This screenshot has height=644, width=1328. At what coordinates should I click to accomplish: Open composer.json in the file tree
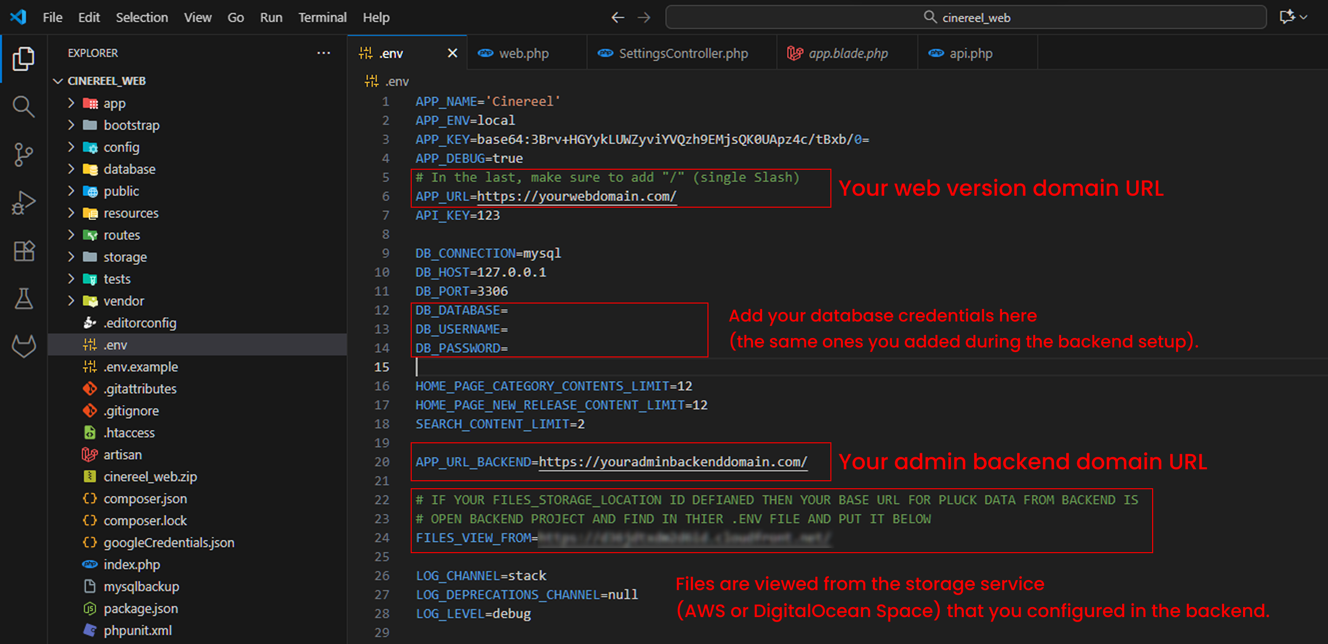pyautogui.click(x=145, y=499)
